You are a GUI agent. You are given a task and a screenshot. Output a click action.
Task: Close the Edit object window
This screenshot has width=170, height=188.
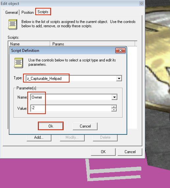[x=142, y=4]
